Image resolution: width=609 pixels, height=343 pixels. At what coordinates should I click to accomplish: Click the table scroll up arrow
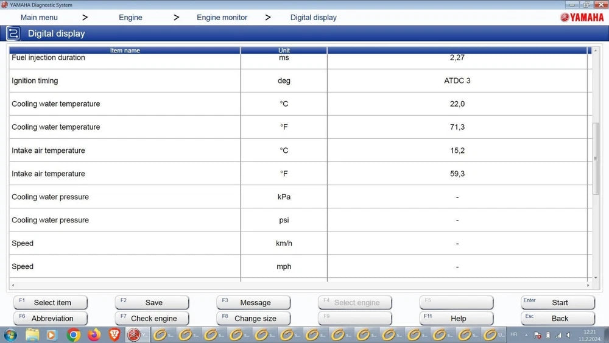pos(596,51)
